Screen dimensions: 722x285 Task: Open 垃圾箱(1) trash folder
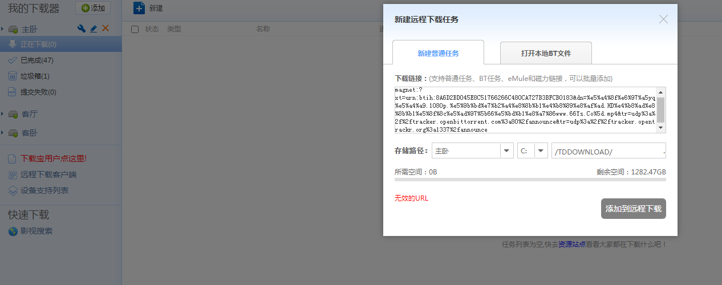[x=35, y=76]
